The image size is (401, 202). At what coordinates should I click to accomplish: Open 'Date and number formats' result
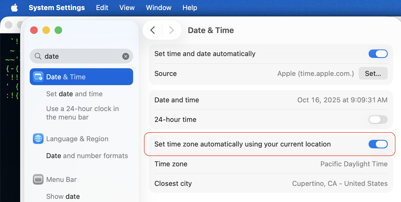[87, 156]
